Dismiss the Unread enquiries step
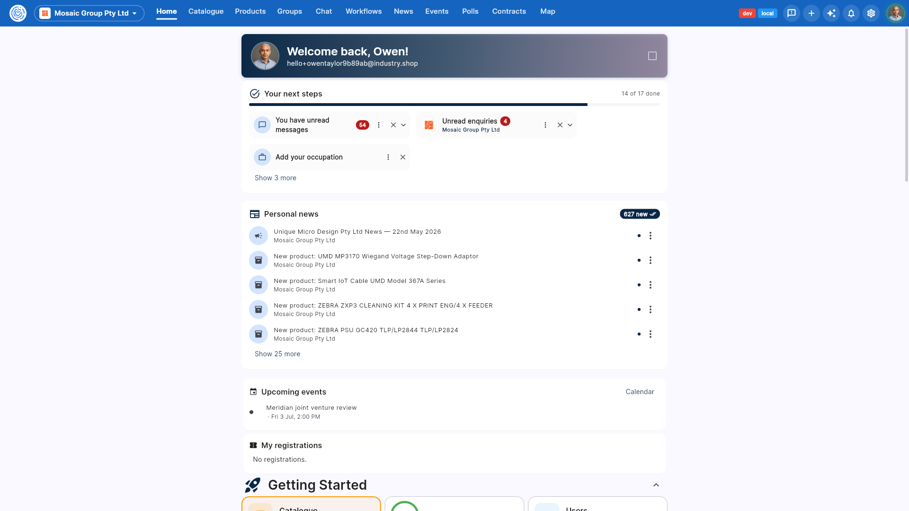The height and width of the screenshot is (511, 909). click(560, 125)
